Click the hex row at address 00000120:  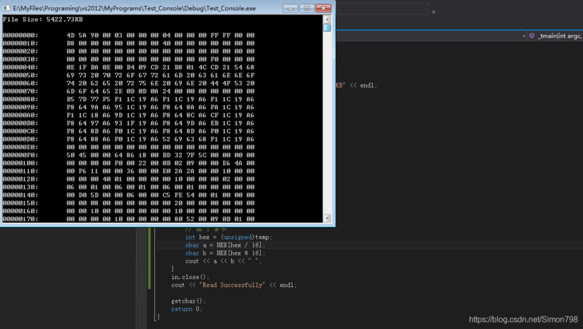click(128, 179)
